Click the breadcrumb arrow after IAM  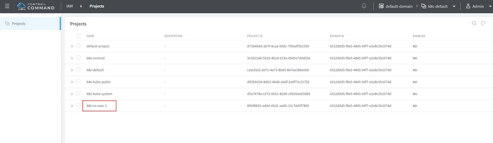click(81, 6)
